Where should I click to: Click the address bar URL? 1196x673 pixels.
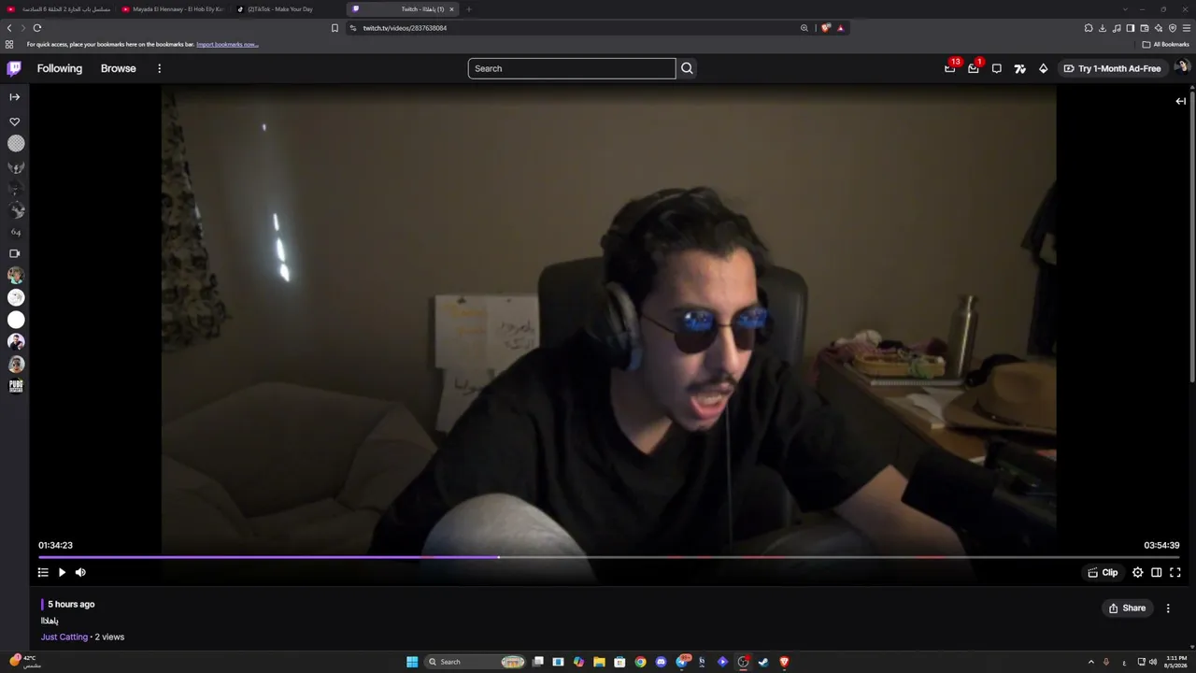click(x=405, y=28)
